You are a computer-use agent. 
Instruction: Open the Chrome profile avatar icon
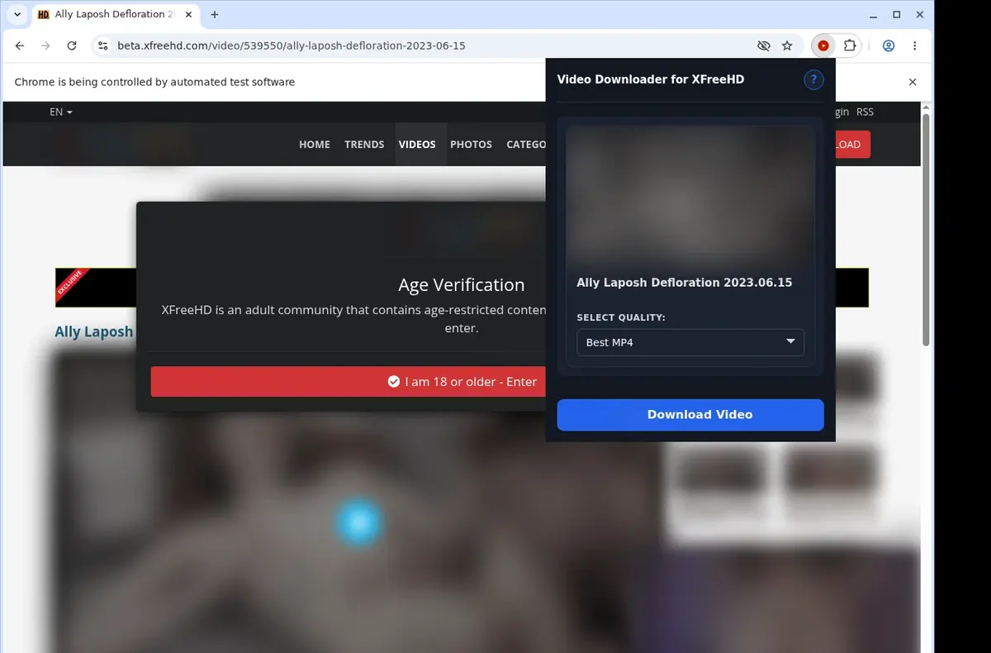tap(889, 46)
